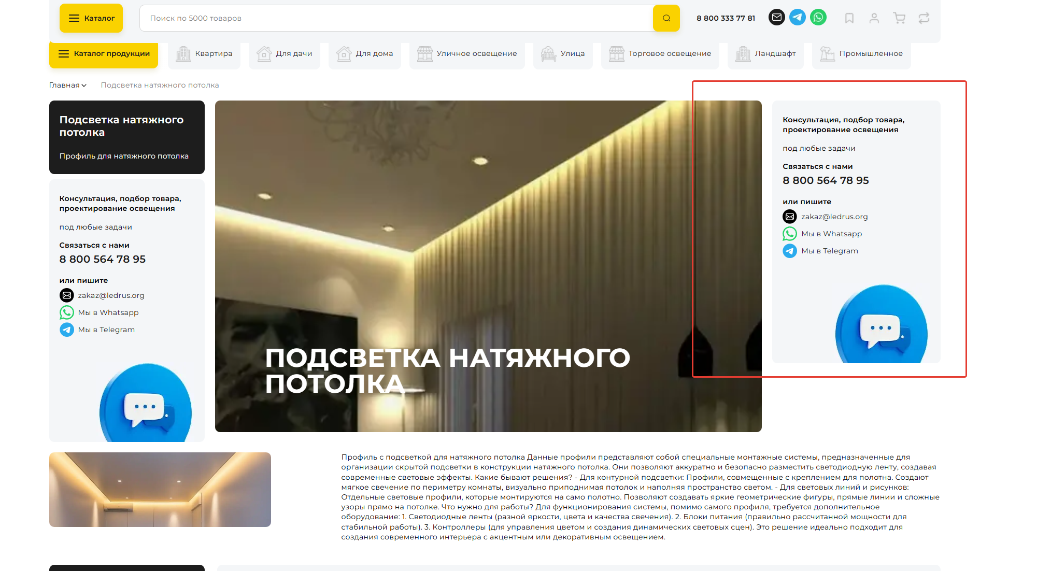1051x571 pixels.
Task: Expand the Каталог продукции menu
Action: 104,54
